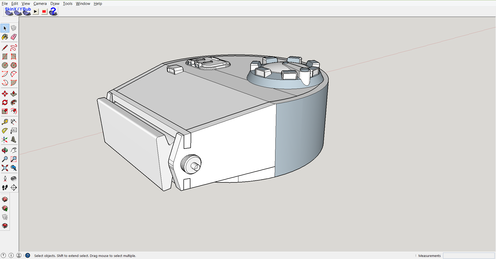The image size is (496, 259).
Task: Click the Tape Measure tool
Action: coord(5,122)
